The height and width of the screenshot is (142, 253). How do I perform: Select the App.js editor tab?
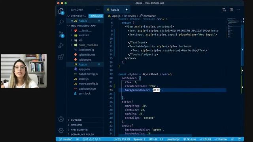coord(117,10)
